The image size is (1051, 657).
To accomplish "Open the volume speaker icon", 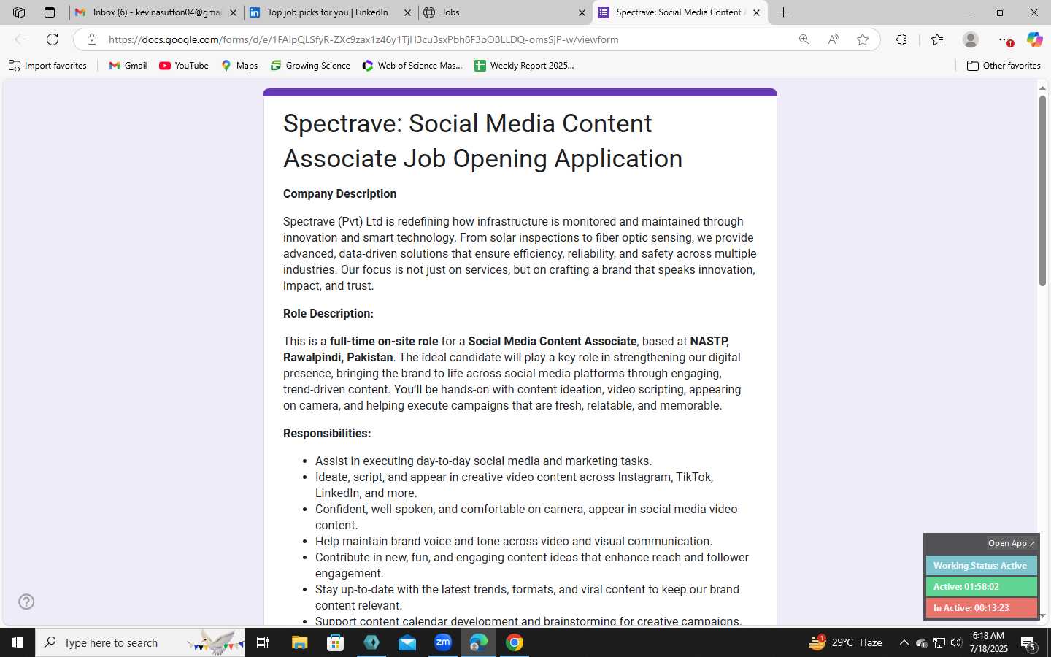I will [x=956, y=642].
